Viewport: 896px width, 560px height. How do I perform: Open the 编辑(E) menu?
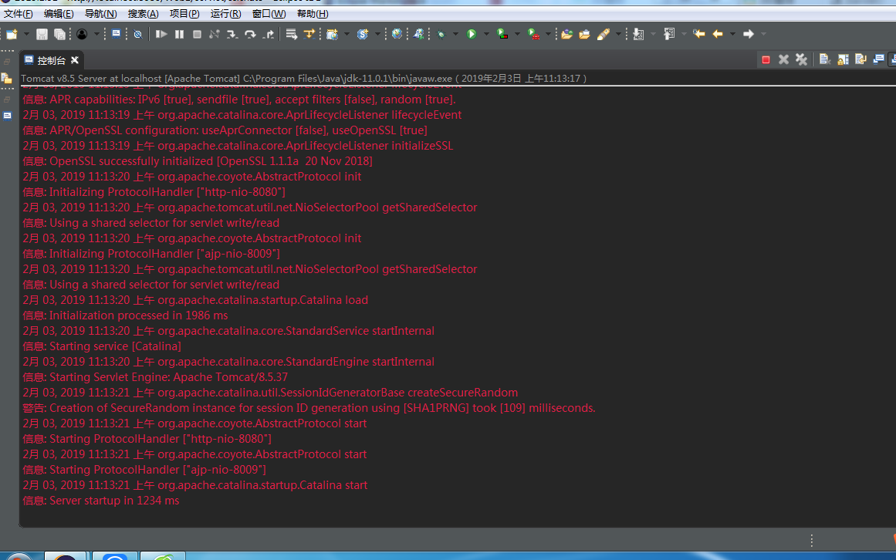pyautogui.click(x=59, y=14)
